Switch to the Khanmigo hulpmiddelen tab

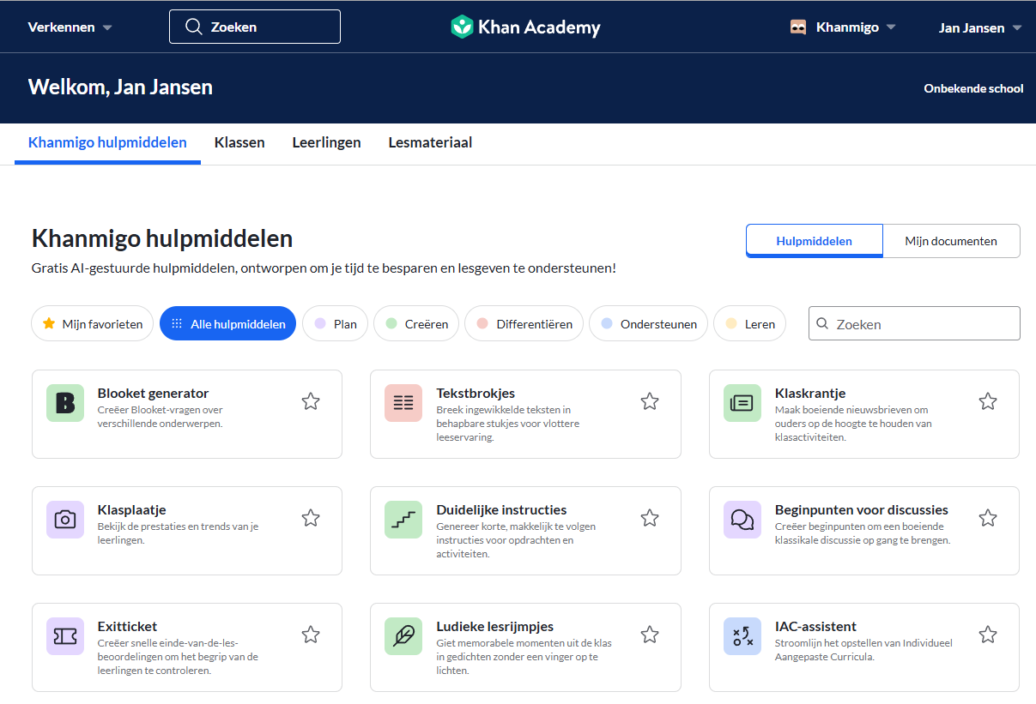107,142
